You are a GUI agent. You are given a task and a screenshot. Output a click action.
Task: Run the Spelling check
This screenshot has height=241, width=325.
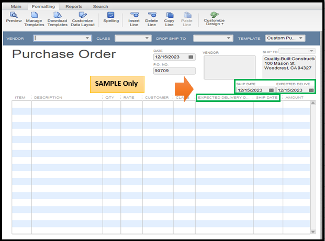(111, 17)
